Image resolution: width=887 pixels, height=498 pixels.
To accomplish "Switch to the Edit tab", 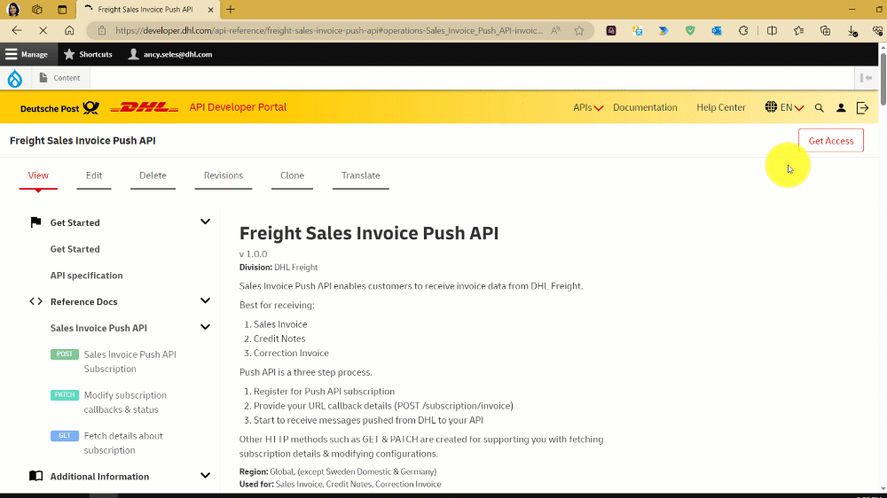I will click(94, 175).
